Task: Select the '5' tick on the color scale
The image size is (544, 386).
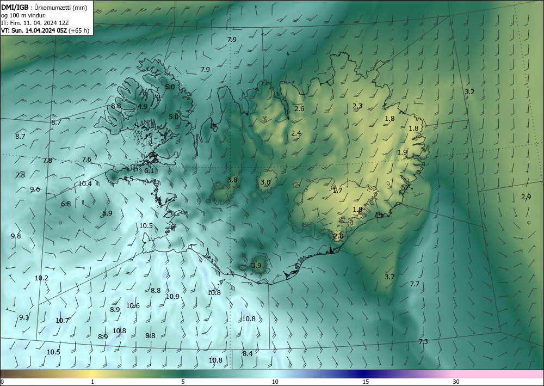Action: 183,382
